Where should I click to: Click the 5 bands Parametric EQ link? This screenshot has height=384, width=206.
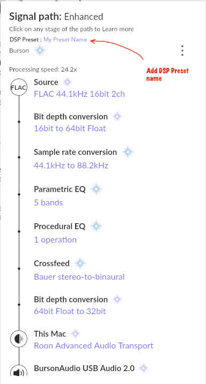point(48,203)
